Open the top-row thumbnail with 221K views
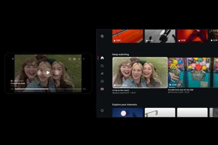Viewport: 218px width, 145px height. [x=214, y=36]
